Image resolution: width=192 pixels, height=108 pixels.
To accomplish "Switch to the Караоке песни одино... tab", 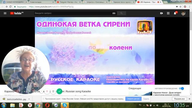I will [122, 2].
